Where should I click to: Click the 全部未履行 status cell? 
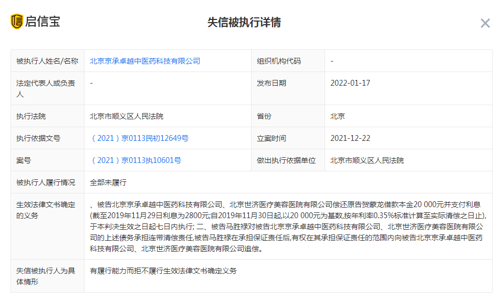click(x=108, y=182)
